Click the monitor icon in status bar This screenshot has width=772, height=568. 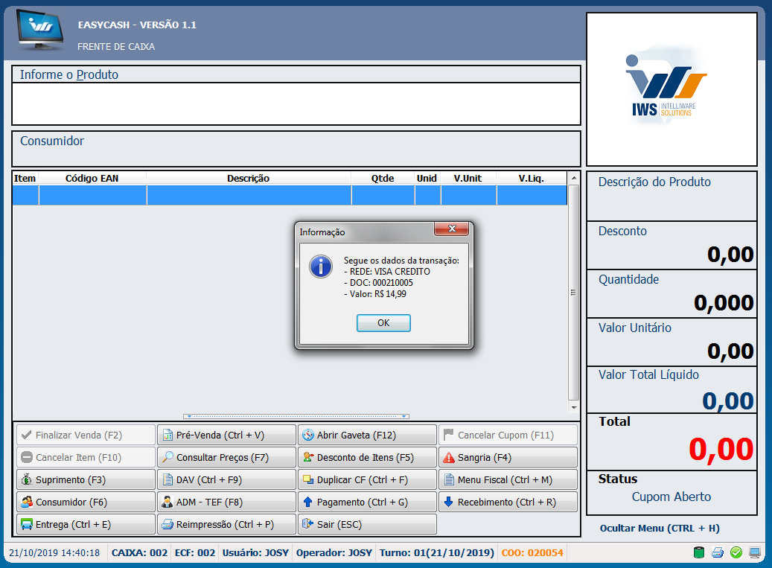(755, 552)
